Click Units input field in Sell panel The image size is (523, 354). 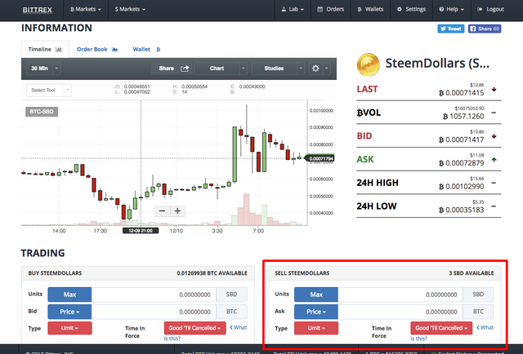click(x=400, y=294)
